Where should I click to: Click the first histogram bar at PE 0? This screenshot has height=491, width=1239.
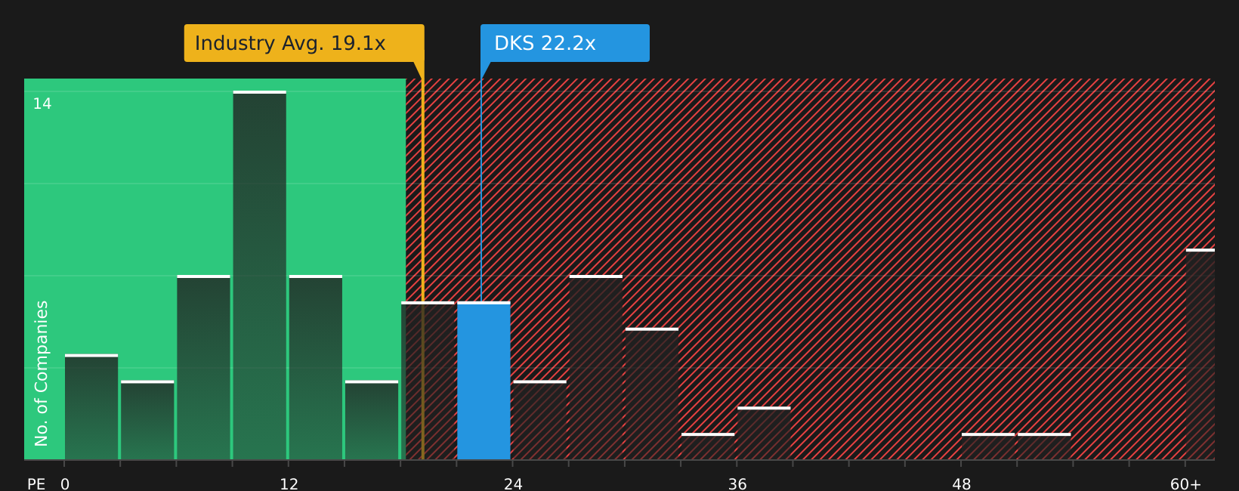click(91, 407)
